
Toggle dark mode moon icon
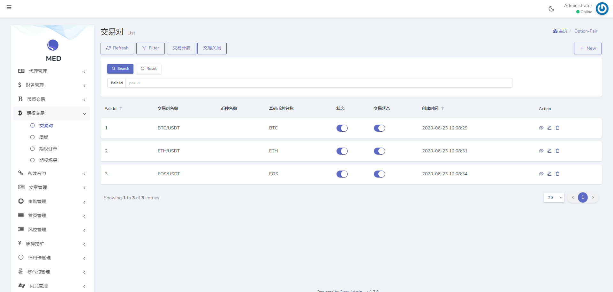(x=551, y=9)
